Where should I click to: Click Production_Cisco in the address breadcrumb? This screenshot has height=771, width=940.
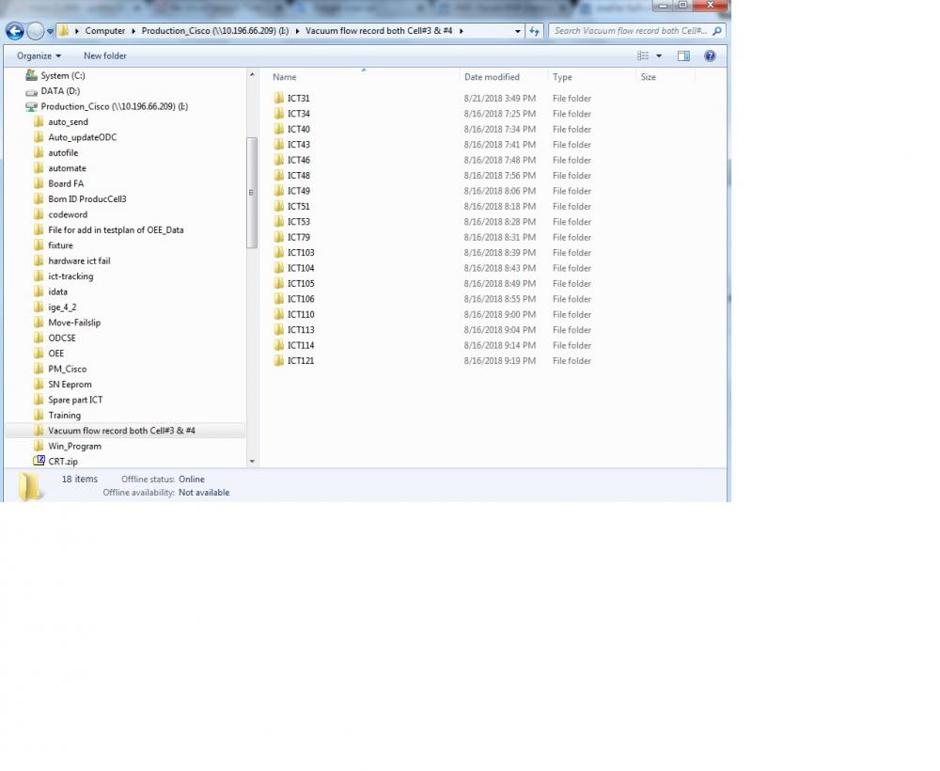click(215, 31)
